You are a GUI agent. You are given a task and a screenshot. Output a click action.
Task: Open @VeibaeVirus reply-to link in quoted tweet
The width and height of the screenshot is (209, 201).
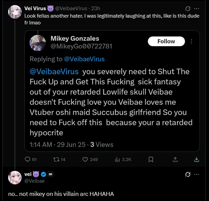tap(84, 59)
